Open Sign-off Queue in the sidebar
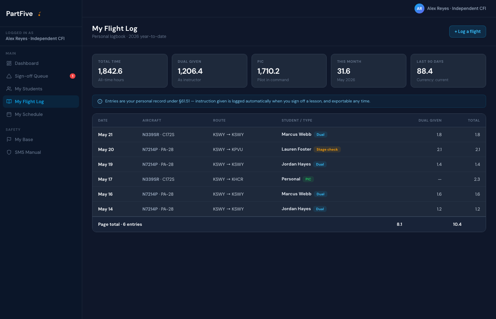496x319 pixels. pyautogui.click(x=41, y=76)
